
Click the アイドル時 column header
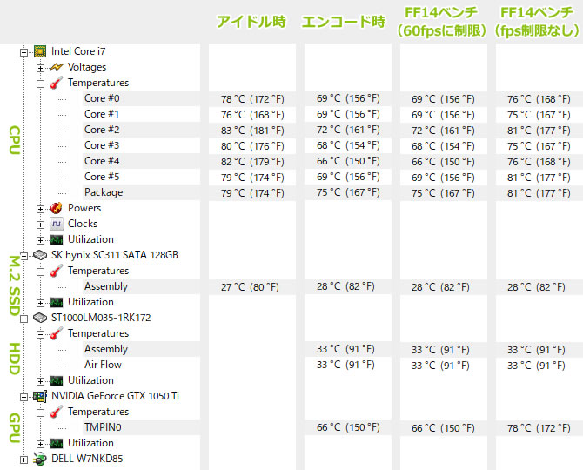(251, 22)
